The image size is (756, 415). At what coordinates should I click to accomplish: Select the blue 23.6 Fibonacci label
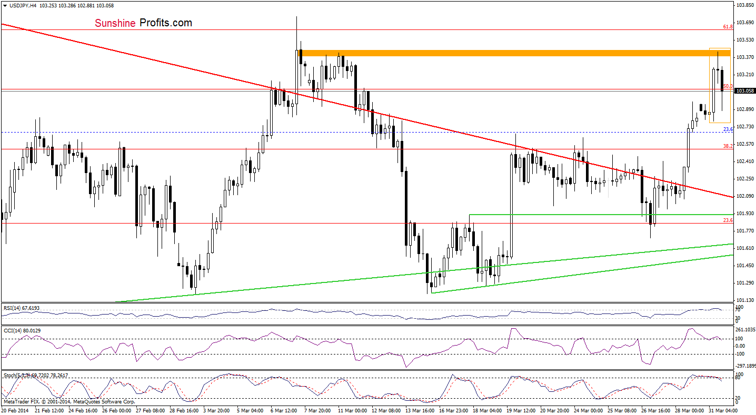click(x=728, y=129)
